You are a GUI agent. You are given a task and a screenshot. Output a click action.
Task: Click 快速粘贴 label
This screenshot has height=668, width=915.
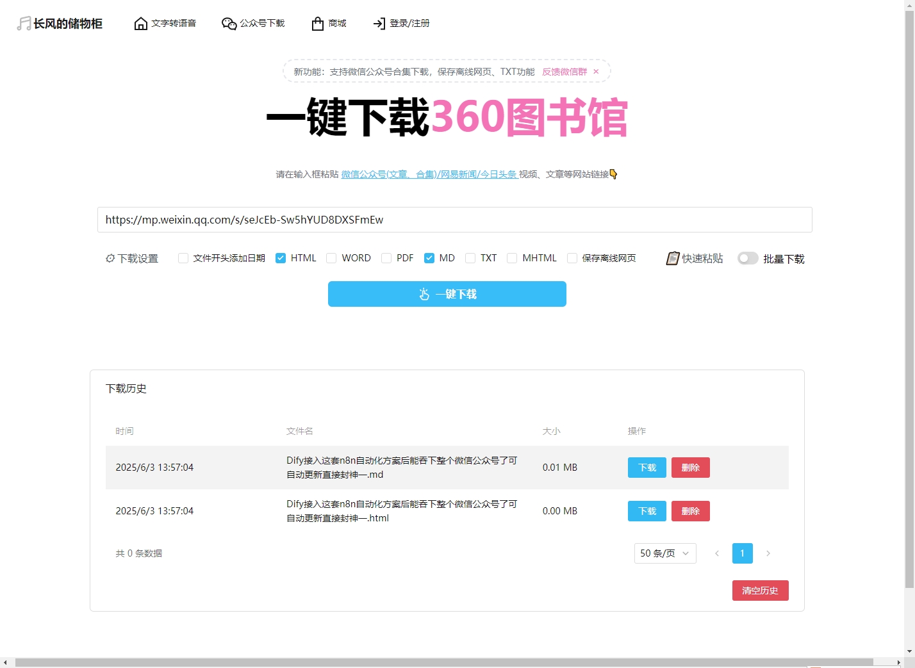click(702, 258)
